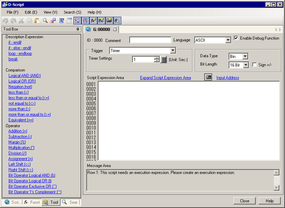The height and width of the screenshot is (208, 285).
Task: Insert the loop - endloop expression
Action: [x=20, y=53]
